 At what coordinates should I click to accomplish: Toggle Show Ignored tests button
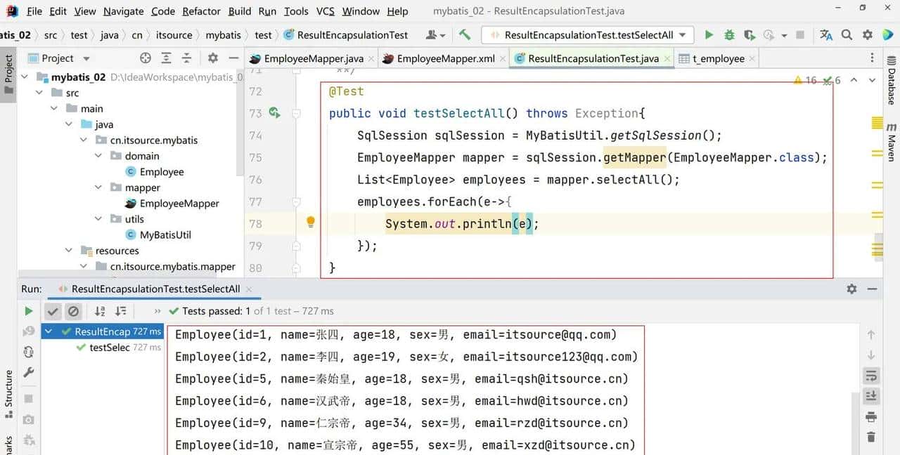click(x=73, y=311)
